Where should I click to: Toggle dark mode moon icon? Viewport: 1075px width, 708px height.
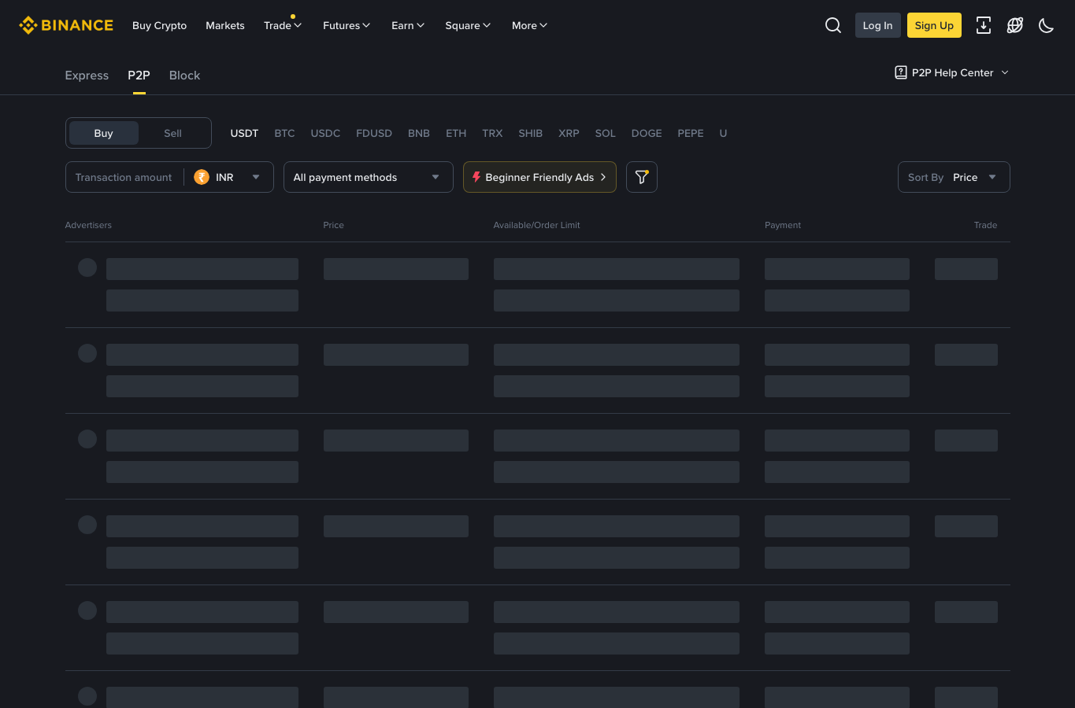(1046, 25)
